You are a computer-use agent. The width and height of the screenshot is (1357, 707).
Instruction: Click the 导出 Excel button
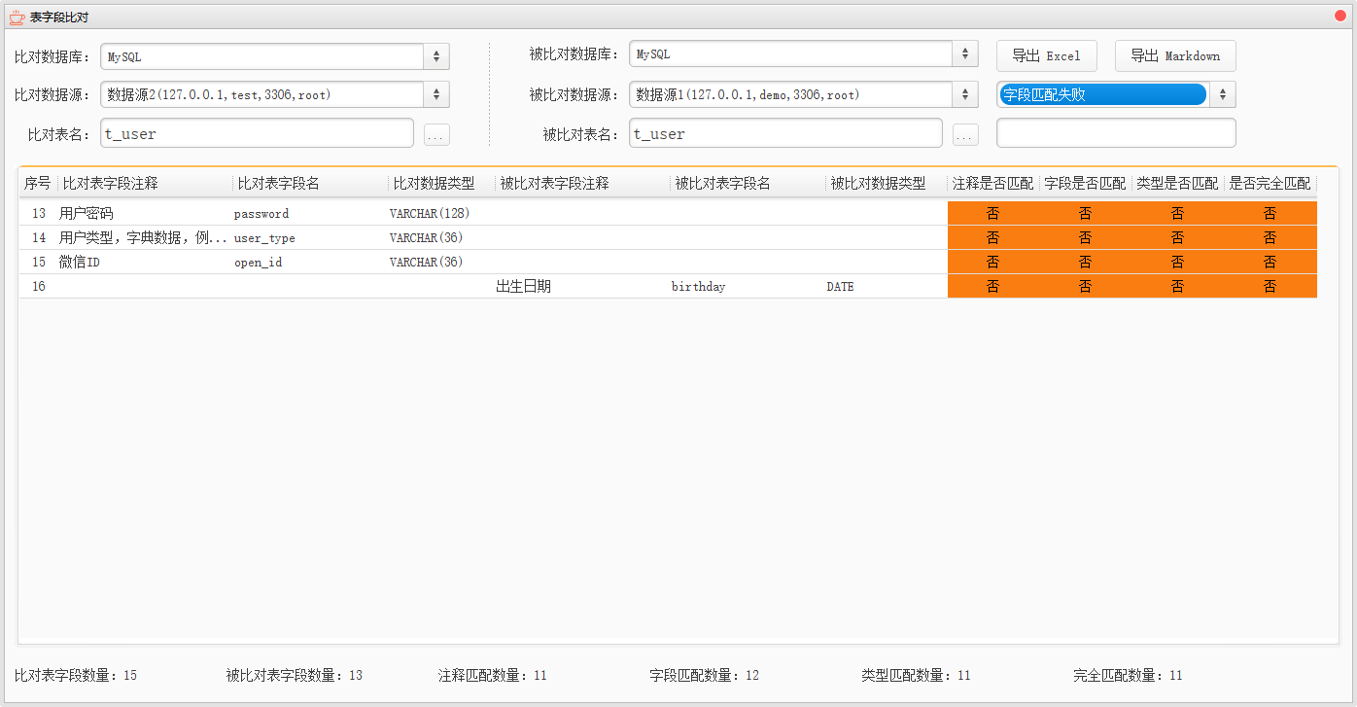coord(1046,56)
